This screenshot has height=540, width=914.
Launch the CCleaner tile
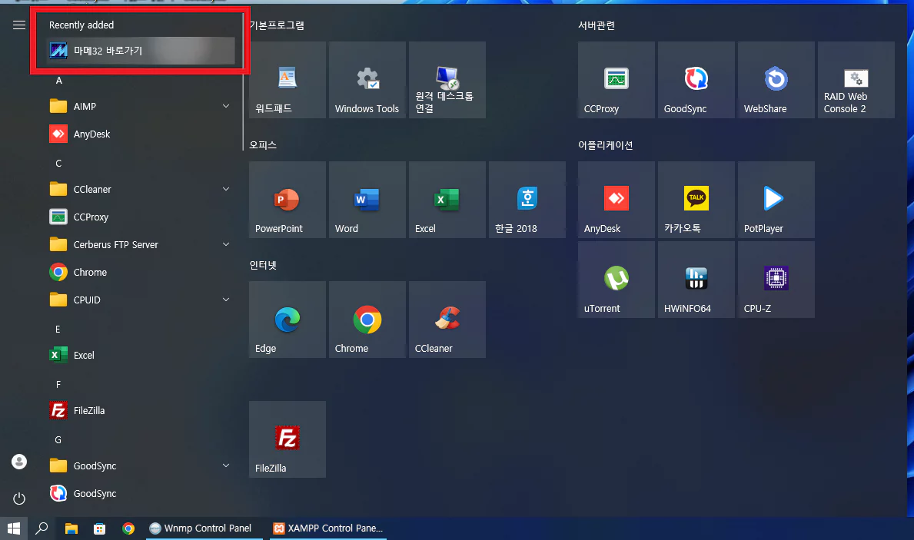click(447, 320)
